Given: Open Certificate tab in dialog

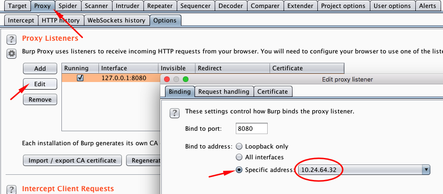Looking at the screenshot, I should coord(273,91).
